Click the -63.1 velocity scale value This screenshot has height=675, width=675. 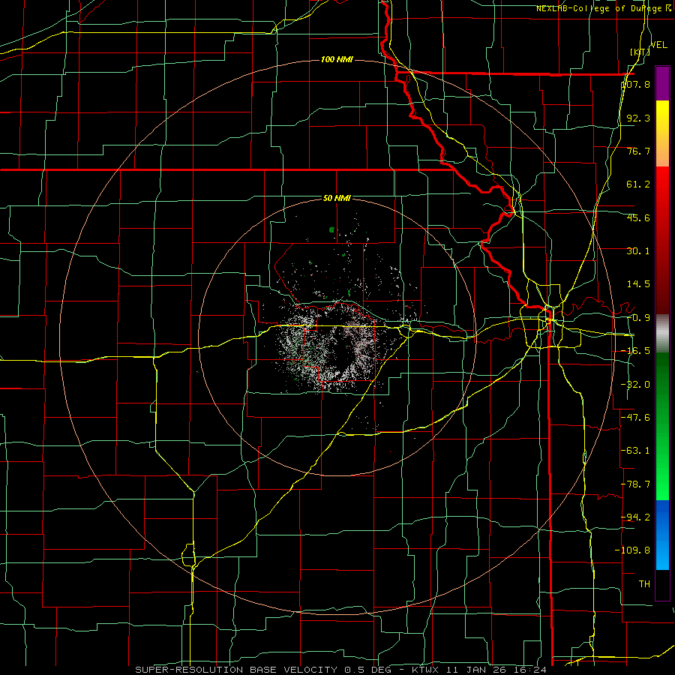coord(636,451)
